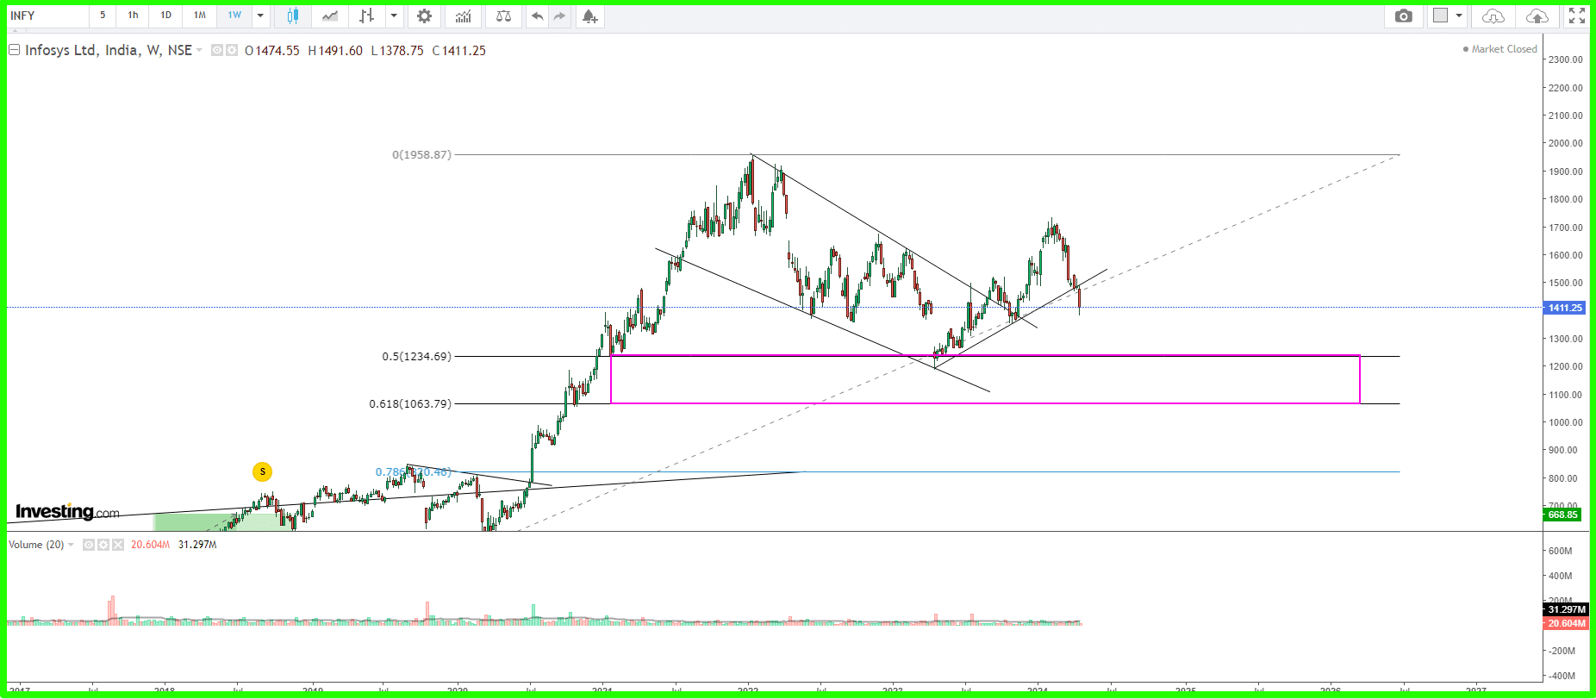
Task: Click the 0.5(1234.69) Fibonacci level label
Action: coord(416,356)
